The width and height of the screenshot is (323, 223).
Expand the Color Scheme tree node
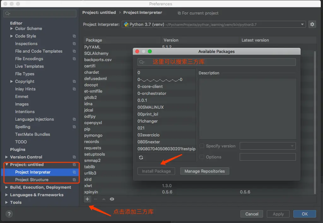(x=12, y=29)
